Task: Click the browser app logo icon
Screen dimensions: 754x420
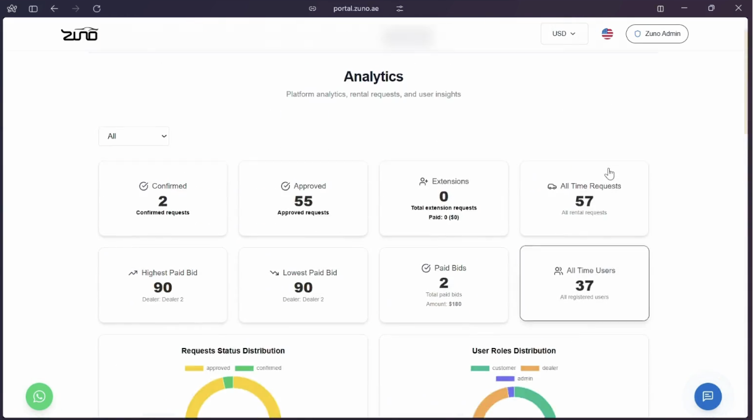Action: pos(12,9)
